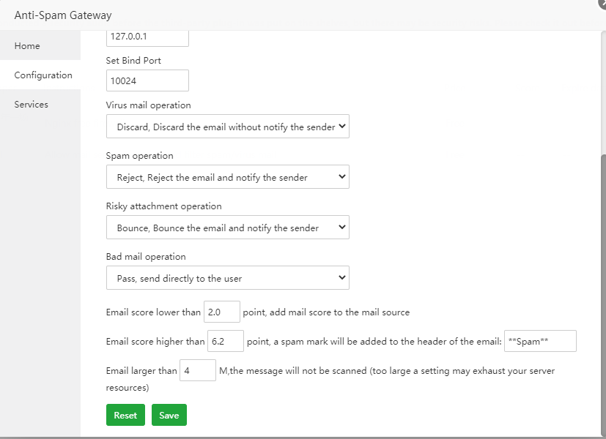Click the vertical scrollbar thumb
Screen dimensions: 606x439
pos(602,293)
